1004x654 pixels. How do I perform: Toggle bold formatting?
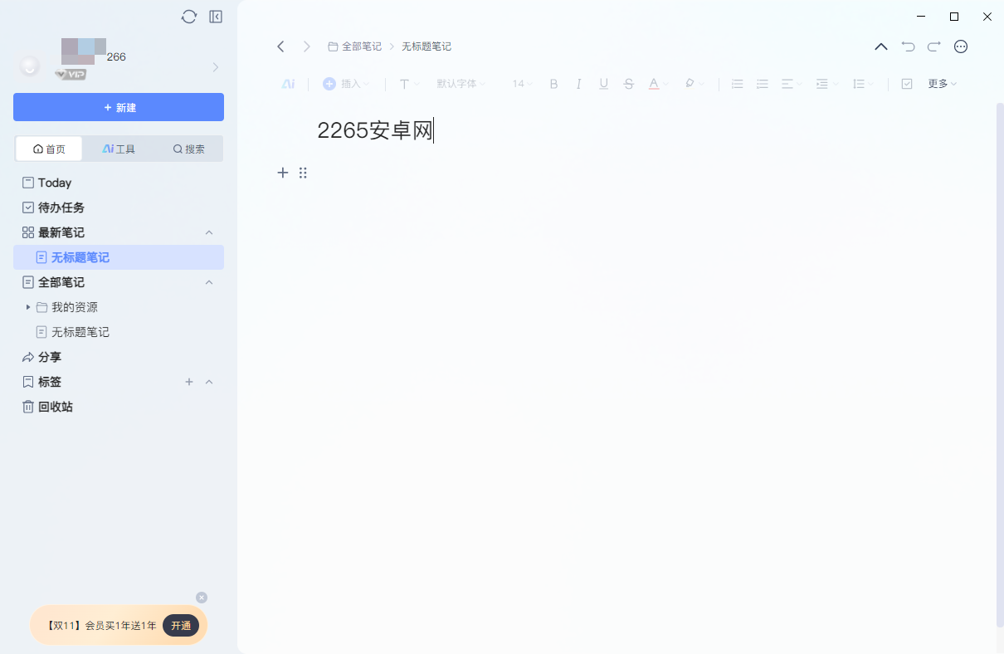tap(553, 83)
